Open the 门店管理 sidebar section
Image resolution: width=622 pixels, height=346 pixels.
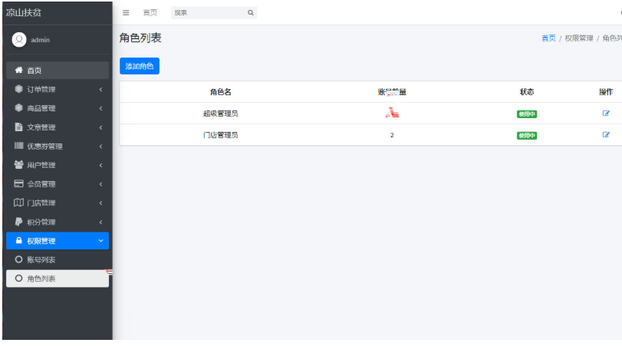(57, 203)
